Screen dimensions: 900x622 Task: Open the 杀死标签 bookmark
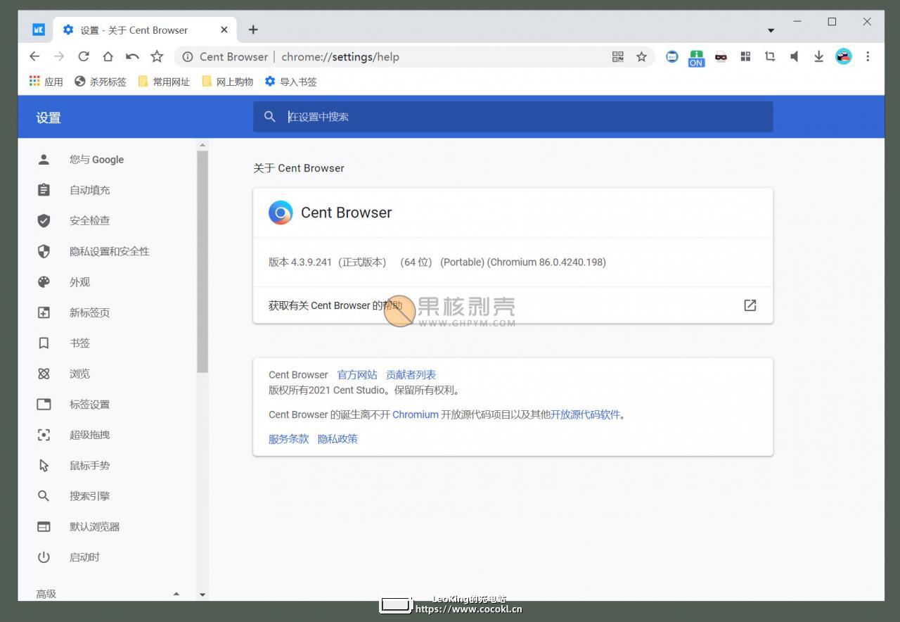(x=100, y=82)
